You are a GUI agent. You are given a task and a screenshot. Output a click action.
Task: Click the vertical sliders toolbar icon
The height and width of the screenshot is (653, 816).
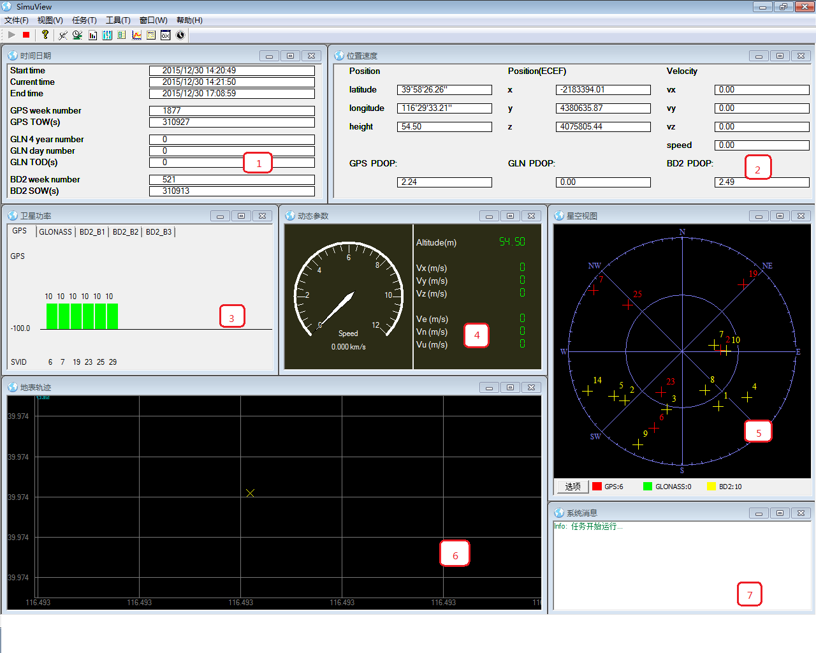click(107, 35)
